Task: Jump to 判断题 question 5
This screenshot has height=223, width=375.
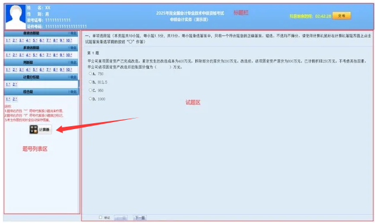Action: click(x=35, y=70)
